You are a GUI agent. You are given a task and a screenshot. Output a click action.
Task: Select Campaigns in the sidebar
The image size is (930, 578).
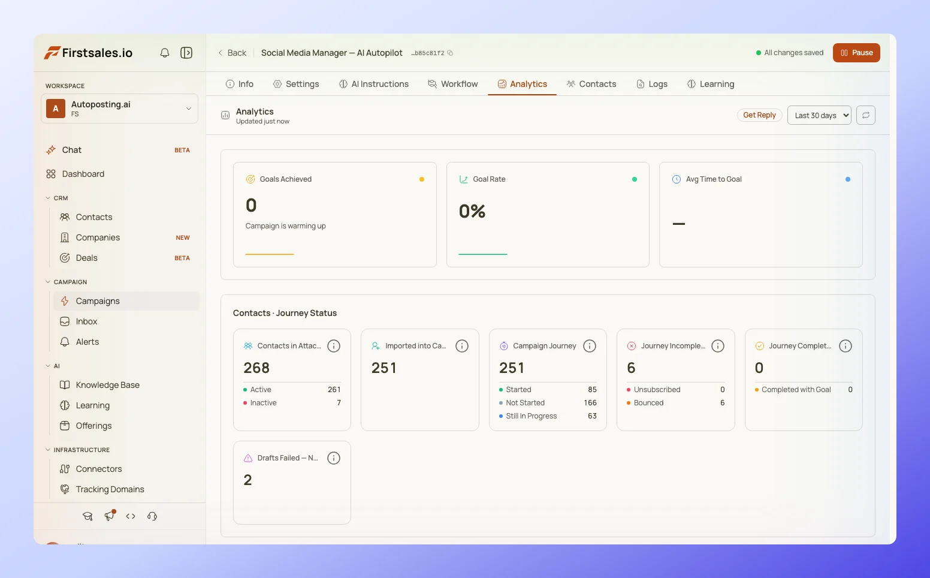(126, 301)
